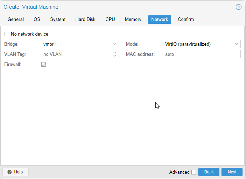Jump to the Confirm tab
Screen dimensions: 246x179
click(186, 20)
